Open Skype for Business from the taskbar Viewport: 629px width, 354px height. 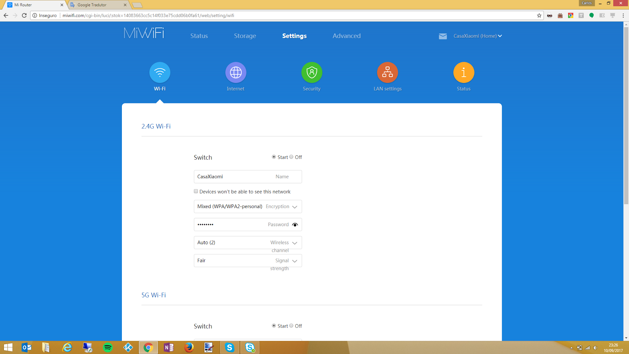250,347
